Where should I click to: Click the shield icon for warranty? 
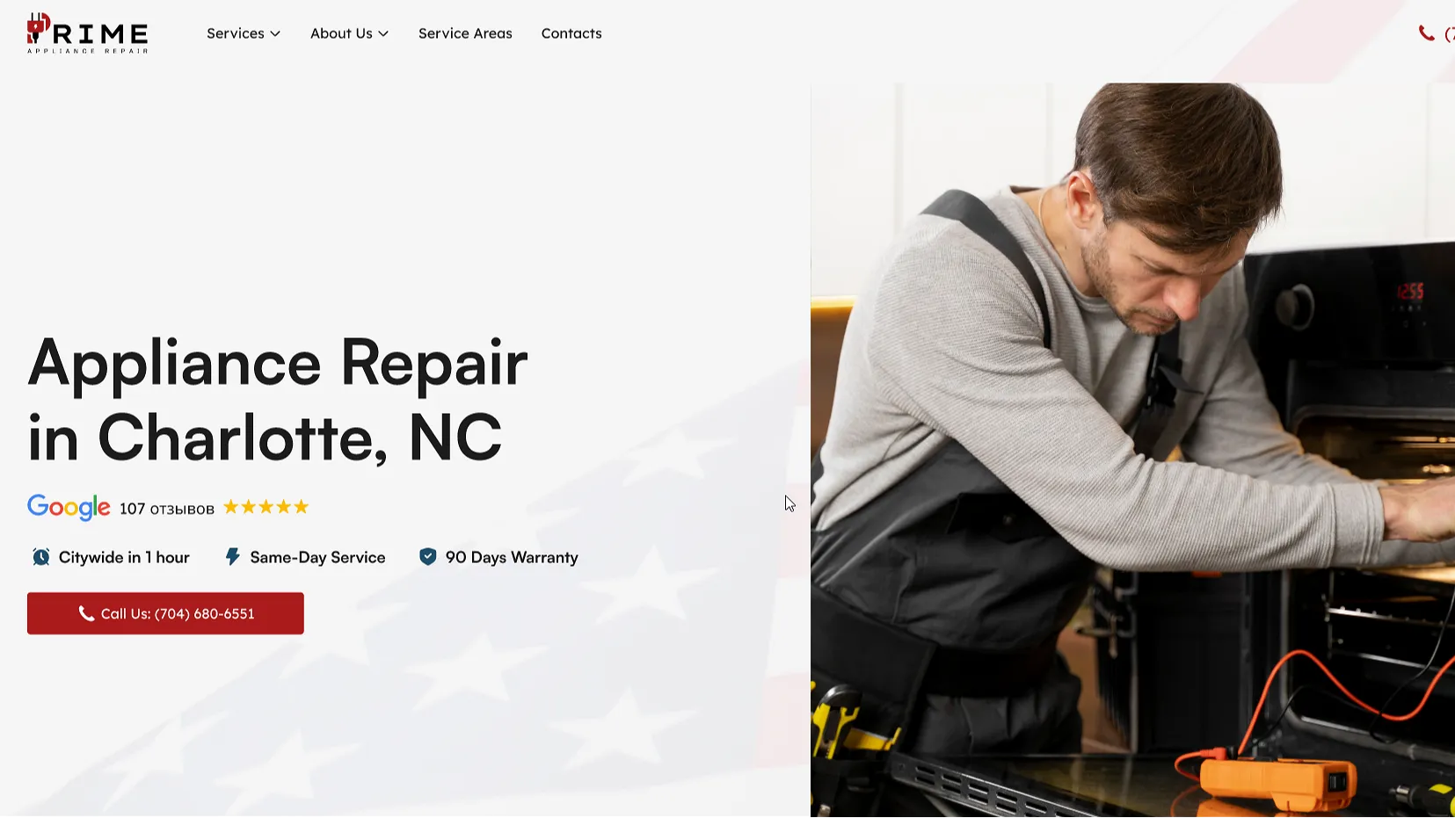point(427,557)
